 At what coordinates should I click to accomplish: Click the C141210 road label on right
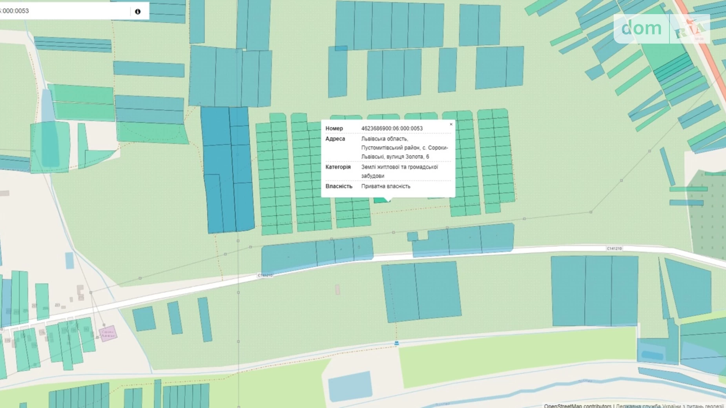[614, 248]
